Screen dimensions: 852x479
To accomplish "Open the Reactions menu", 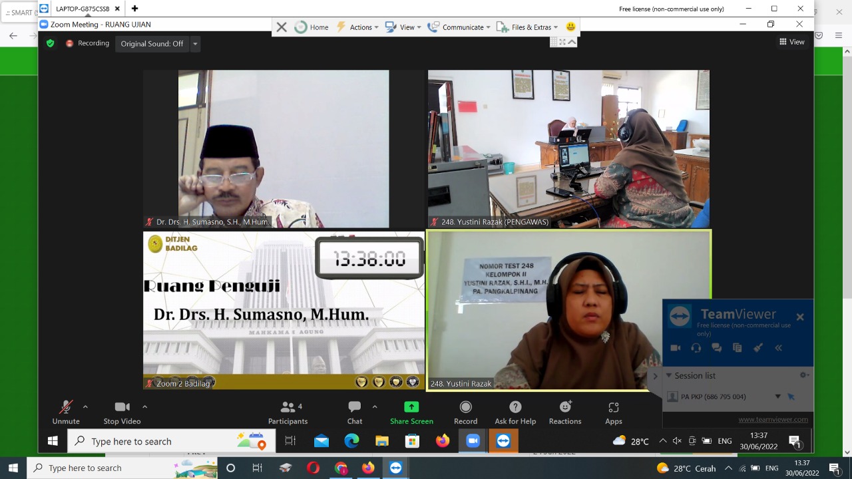I will pyautogui.click(x=565, y=412).
